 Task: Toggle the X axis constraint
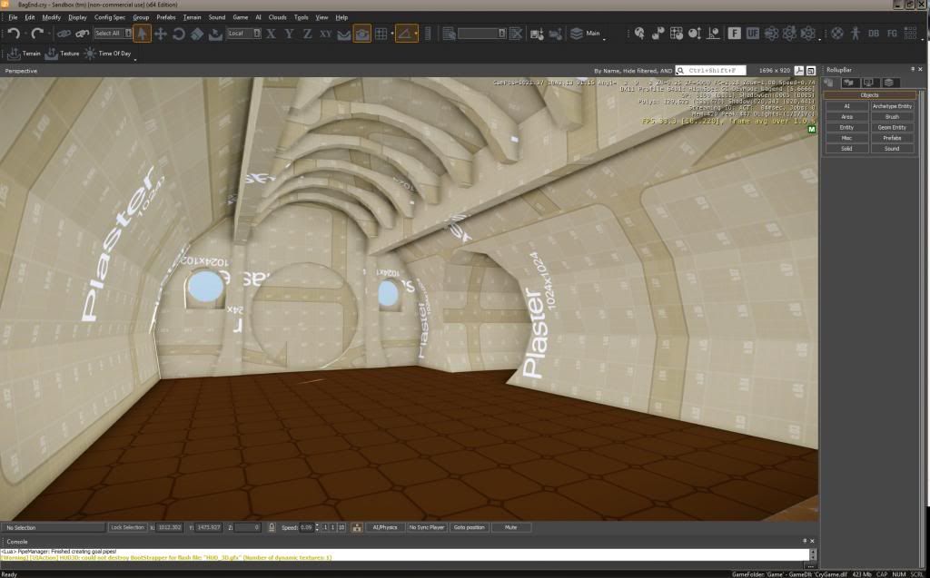tap(271, 34)
